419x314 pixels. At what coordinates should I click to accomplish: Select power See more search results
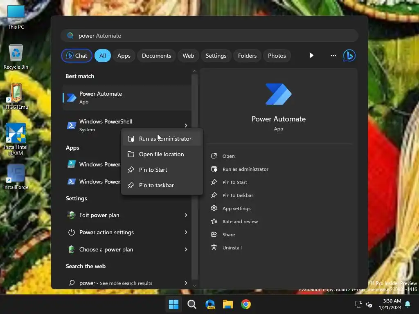pyautogui.click(x=127, y=283)
